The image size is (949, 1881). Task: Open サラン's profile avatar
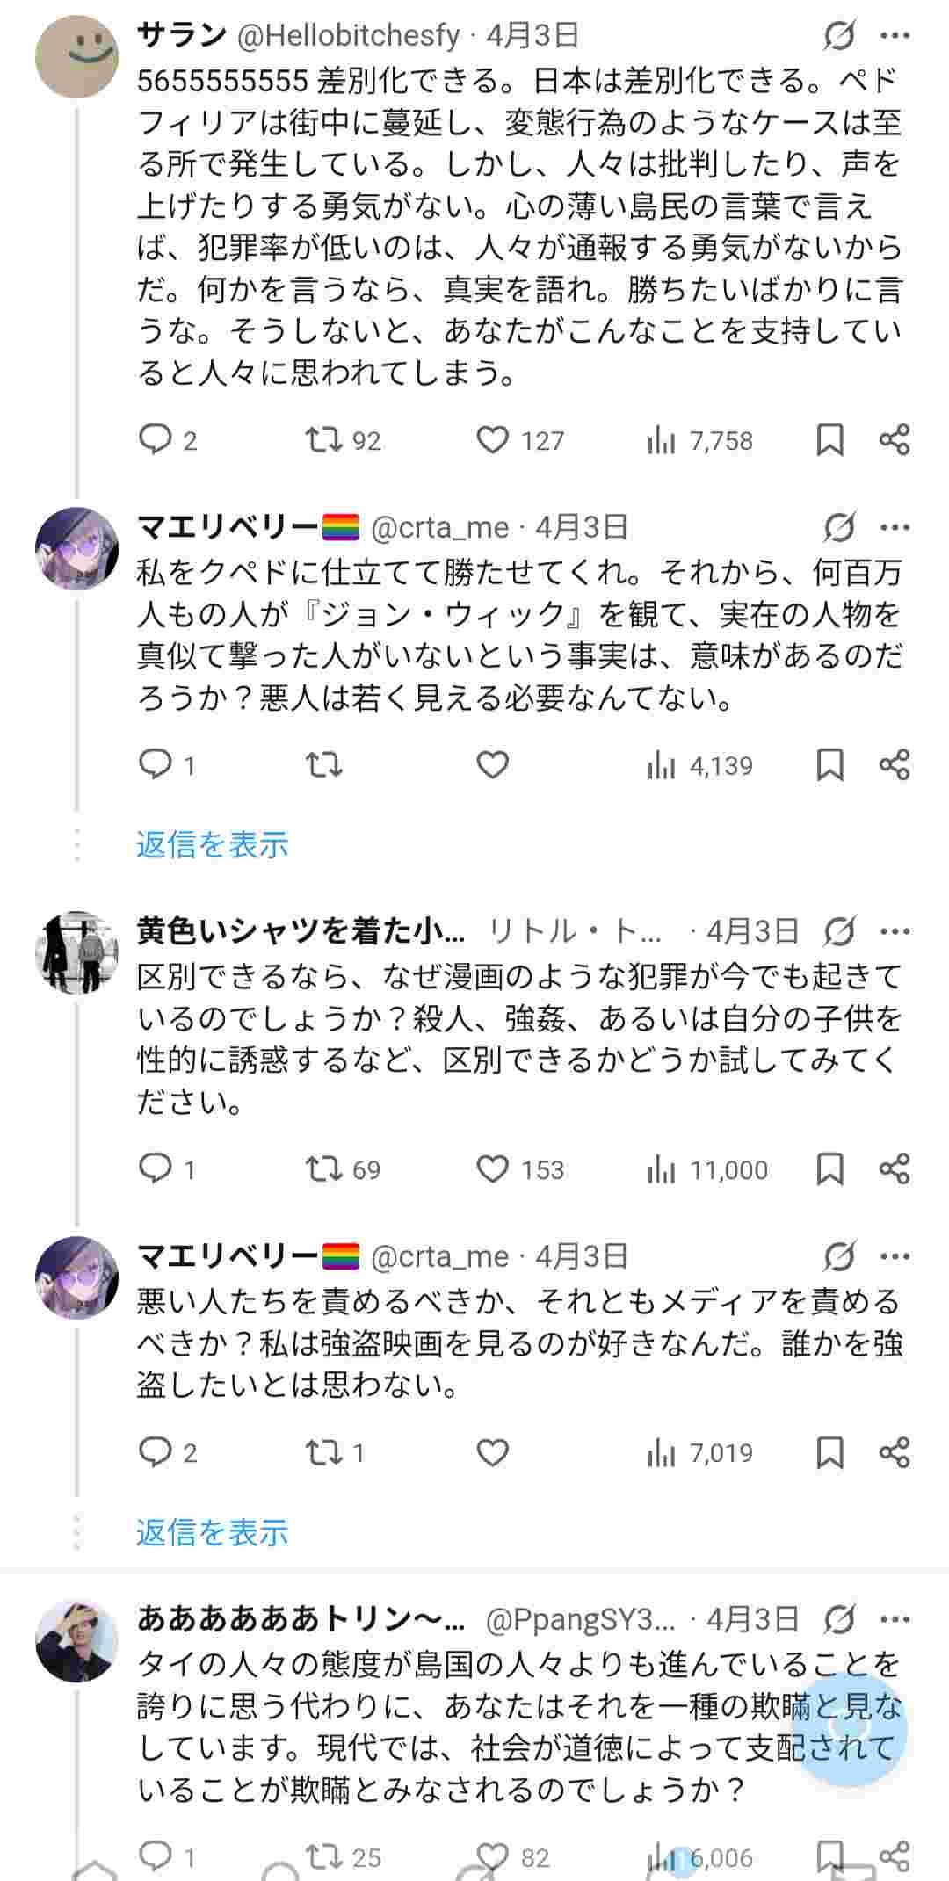tap(76, 55)
